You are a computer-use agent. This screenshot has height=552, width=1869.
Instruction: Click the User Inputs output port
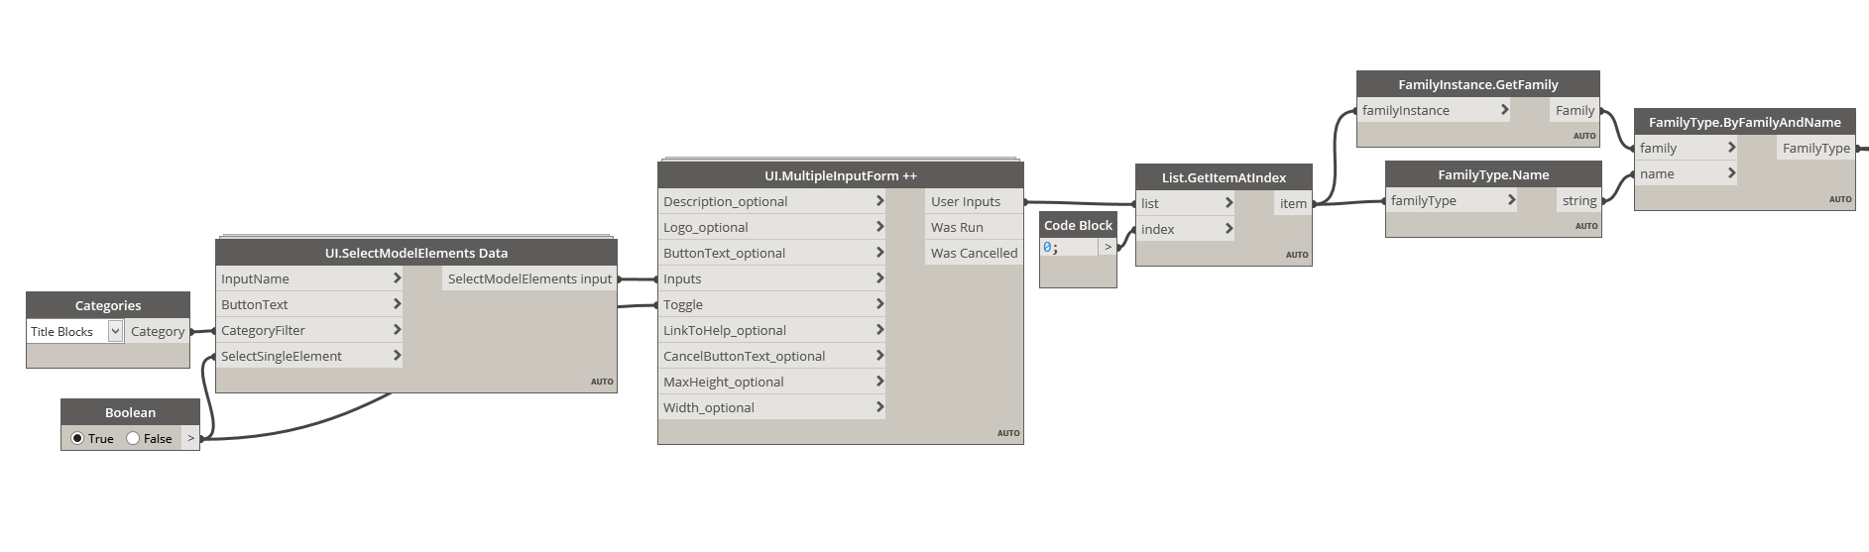(974, 201)
